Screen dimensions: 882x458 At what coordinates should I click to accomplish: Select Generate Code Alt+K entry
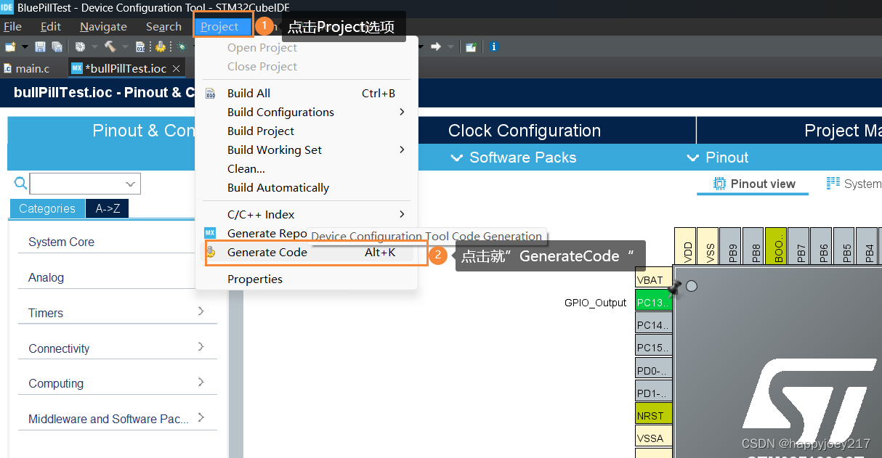coord(307,252)
